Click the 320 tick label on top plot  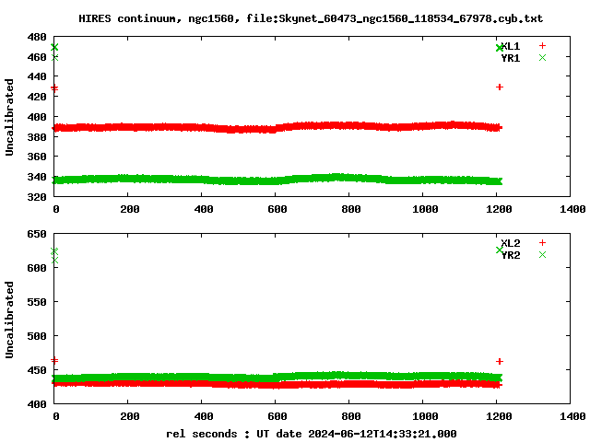tap(37, 197)
